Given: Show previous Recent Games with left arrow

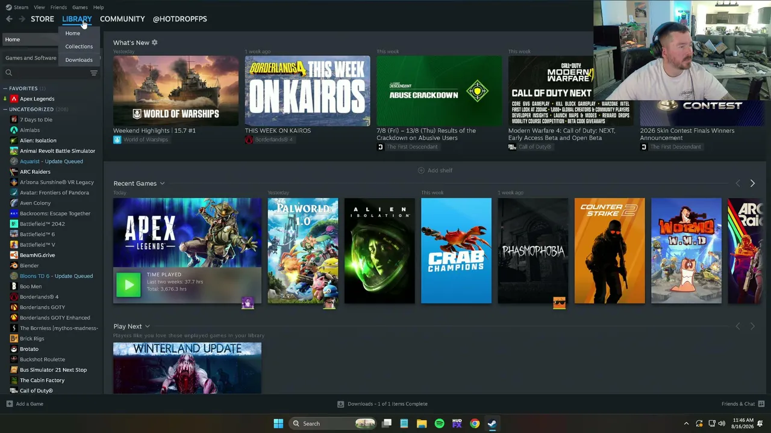Looking at the screenshot, I should click(x=738, y=183).
